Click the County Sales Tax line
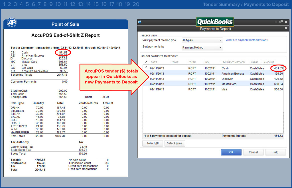 pos(49,147)
